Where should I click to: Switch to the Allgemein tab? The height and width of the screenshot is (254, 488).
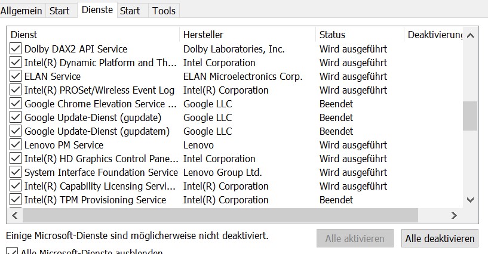tap(21, 11)
